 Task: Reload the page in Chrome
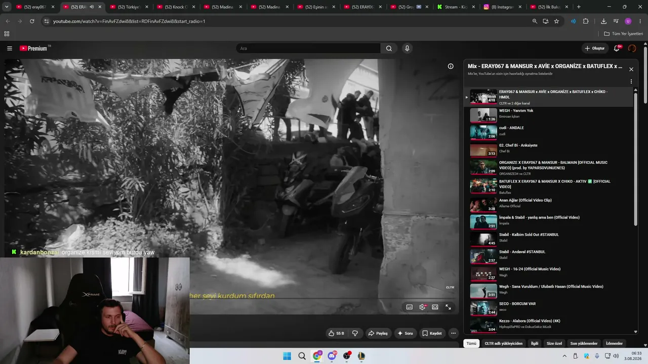32,21
